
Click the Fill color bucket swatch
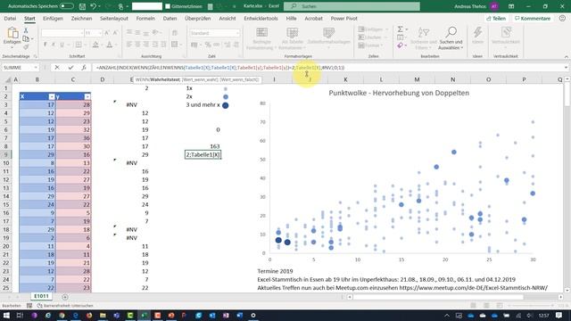pos(95,45)
